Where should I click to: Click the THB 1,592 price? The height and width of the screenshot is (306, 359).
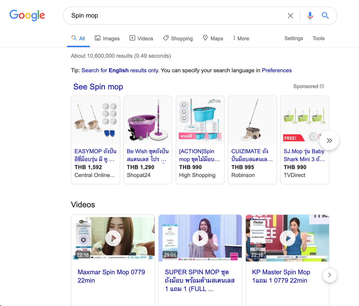point(88,167)
